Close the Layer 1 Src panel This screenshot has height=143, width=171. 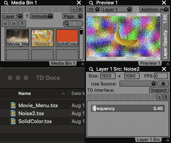164,69
